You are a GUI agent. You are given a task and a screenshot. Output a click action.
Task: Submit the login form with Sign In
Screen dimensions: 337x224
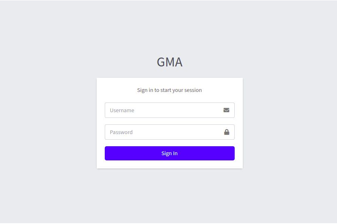click(169, 153)
